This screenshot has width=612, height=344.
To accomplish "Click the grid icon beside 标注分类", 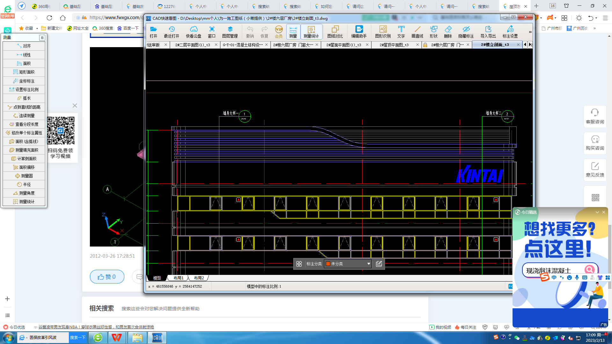I will [x=299, y=264].
